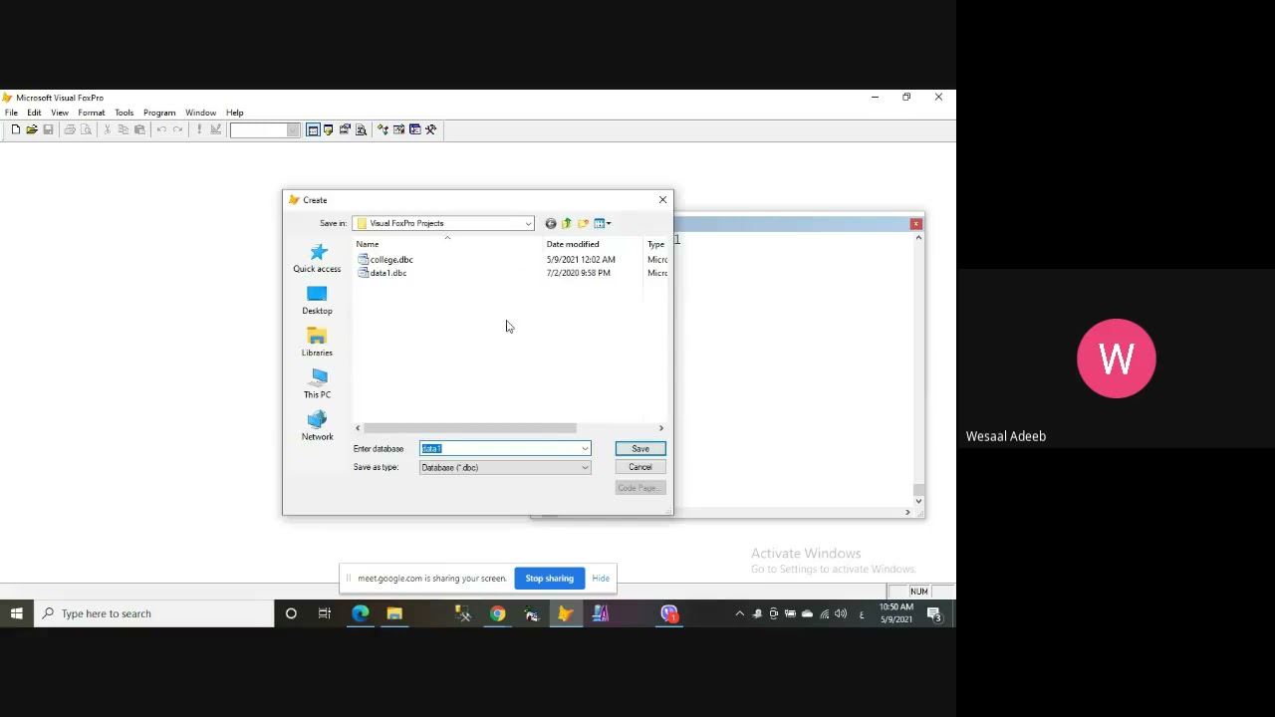Close the Create dialog
Image resolution: width=1275 pixels, height=717 pixels.
pyautogui.click(x=662, y=200)
